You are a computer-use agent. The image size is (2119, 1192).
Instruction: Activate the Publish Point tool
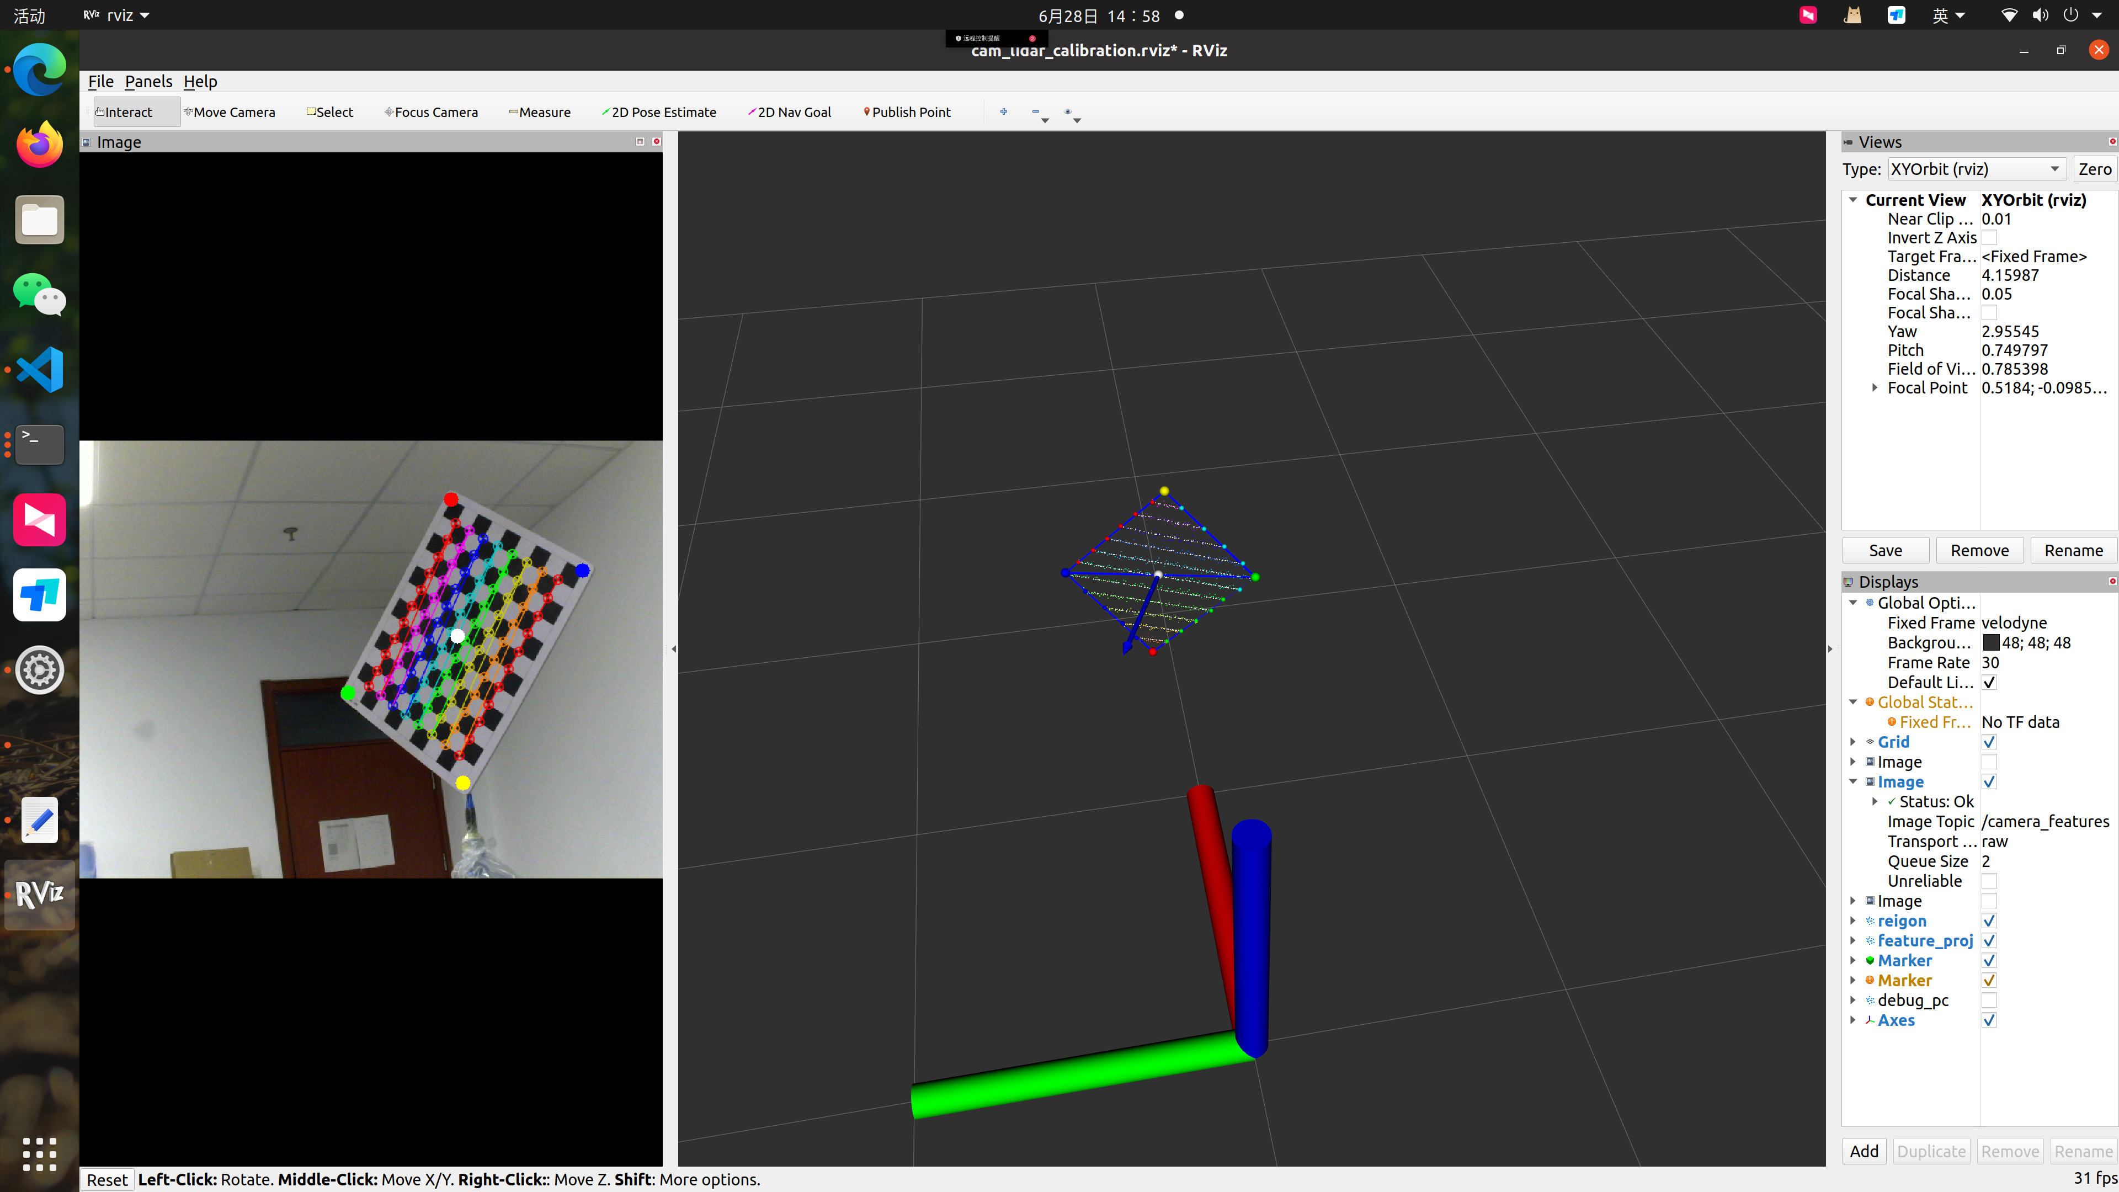907,112
